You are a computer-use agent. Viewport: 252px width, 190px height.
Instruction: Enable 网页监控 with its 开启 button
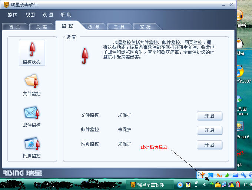pyautogui.click(x=210, y=145)
